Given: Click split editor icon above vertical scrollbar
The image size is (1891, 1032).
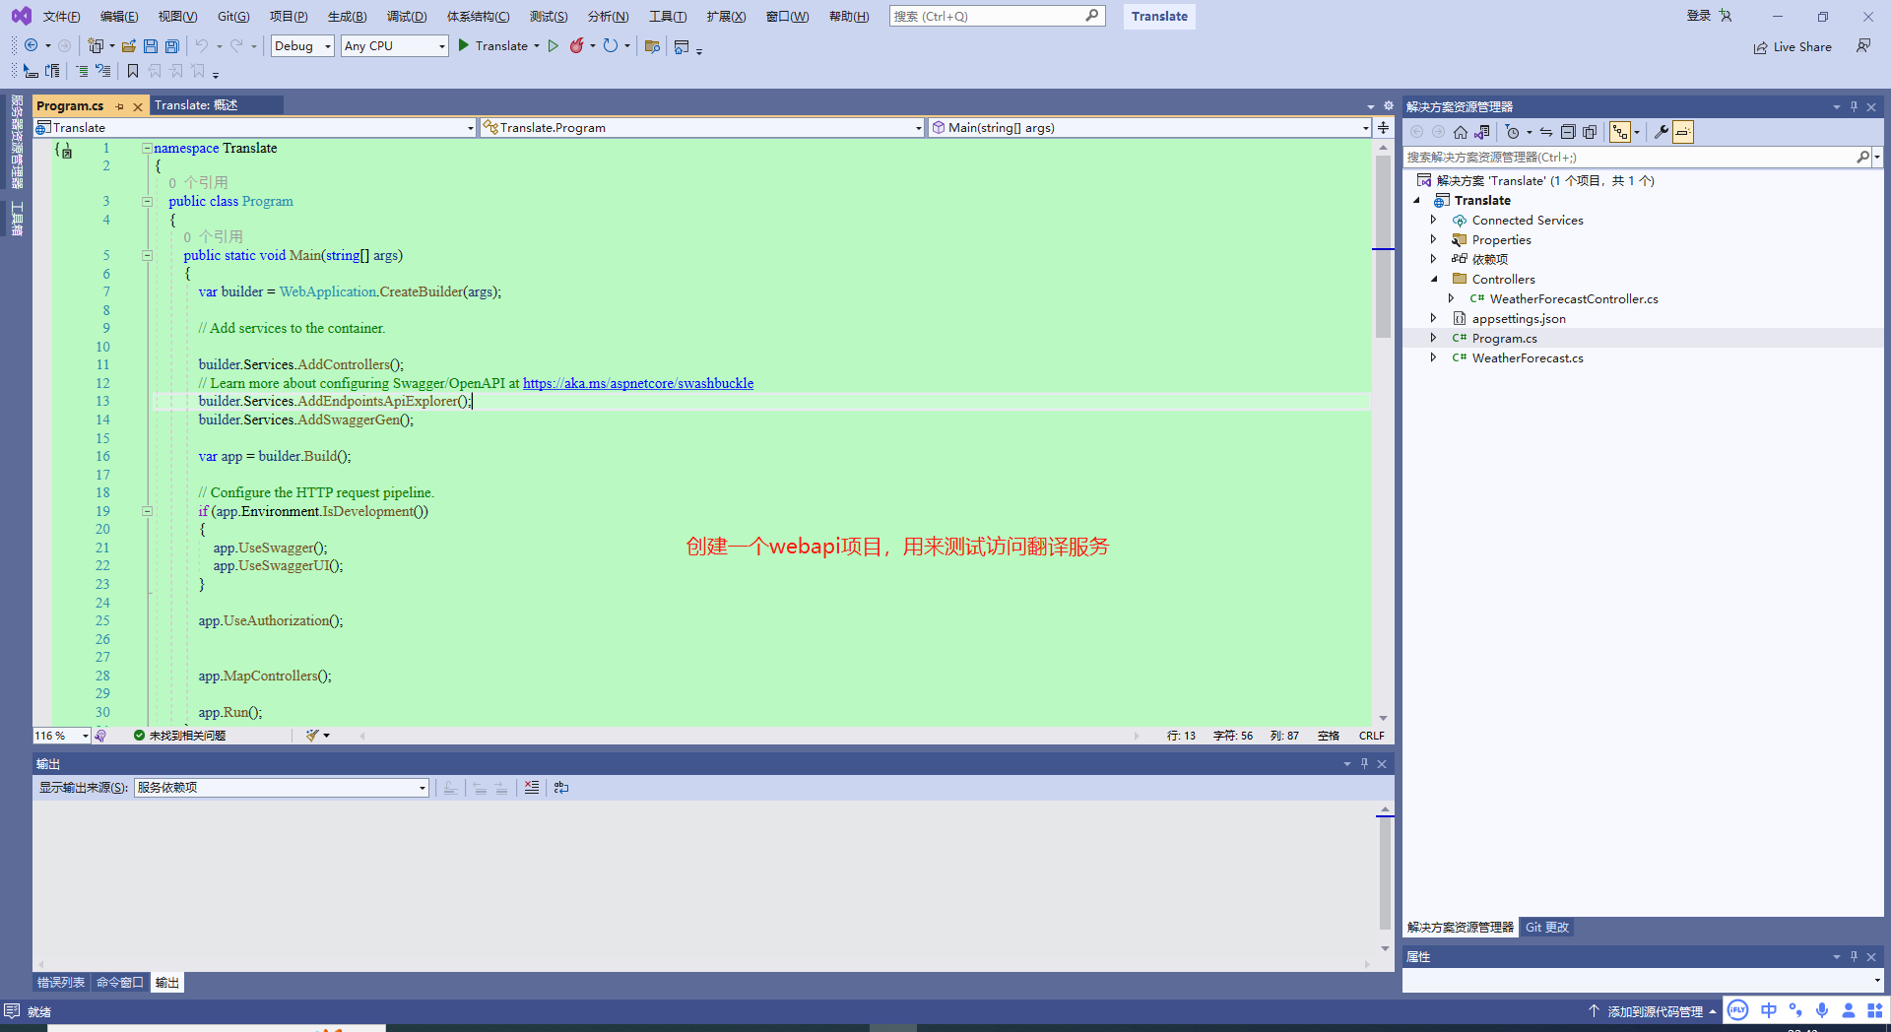Looking at the screenshot, I should pyautogui.click(x=1384, y=127).
